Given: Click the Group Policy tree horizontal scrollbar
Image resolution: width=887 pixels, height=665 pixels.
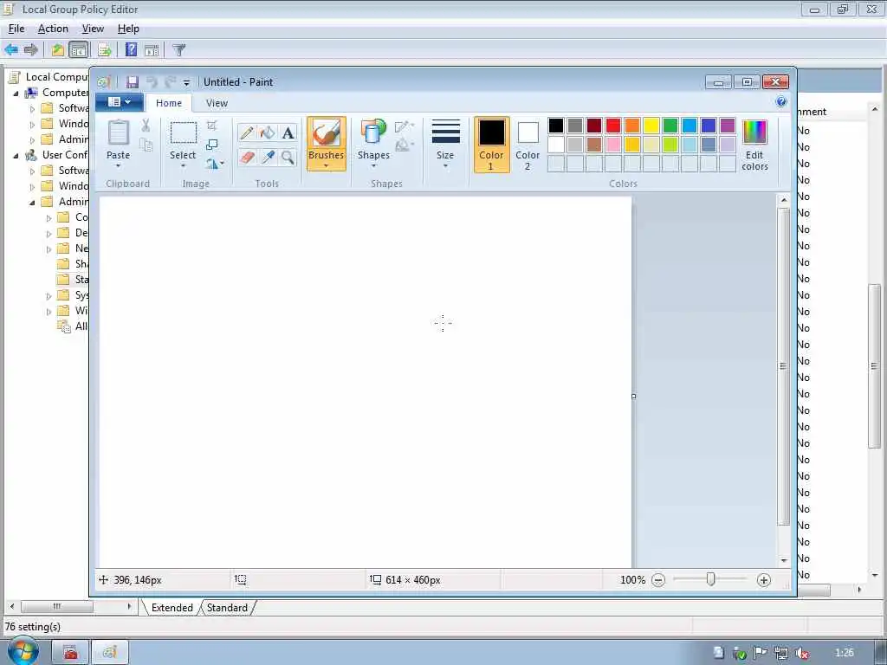Looking at the screenshot, I should point(56,606).
